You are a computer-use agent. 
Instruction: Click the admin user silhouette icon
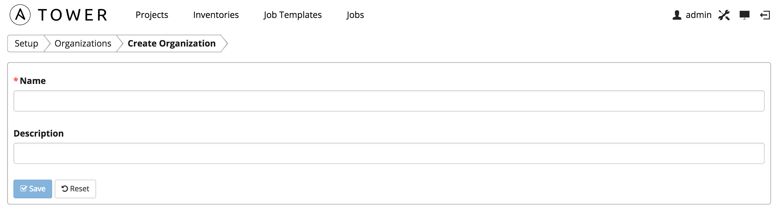[x=677, y=15]
